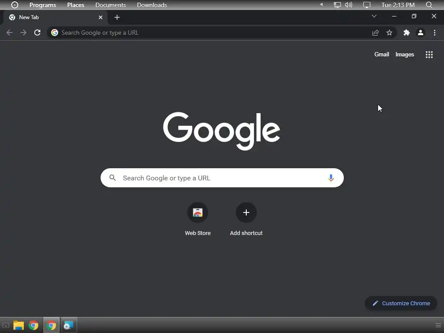This screenshot has width=444, height=333.
Task: Bookmark this tab with the star icon
Action: 389,33
